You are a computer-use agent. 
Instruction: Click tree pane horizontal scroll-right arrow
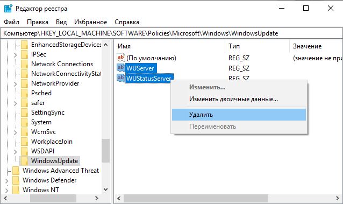(x=97, y=199)
